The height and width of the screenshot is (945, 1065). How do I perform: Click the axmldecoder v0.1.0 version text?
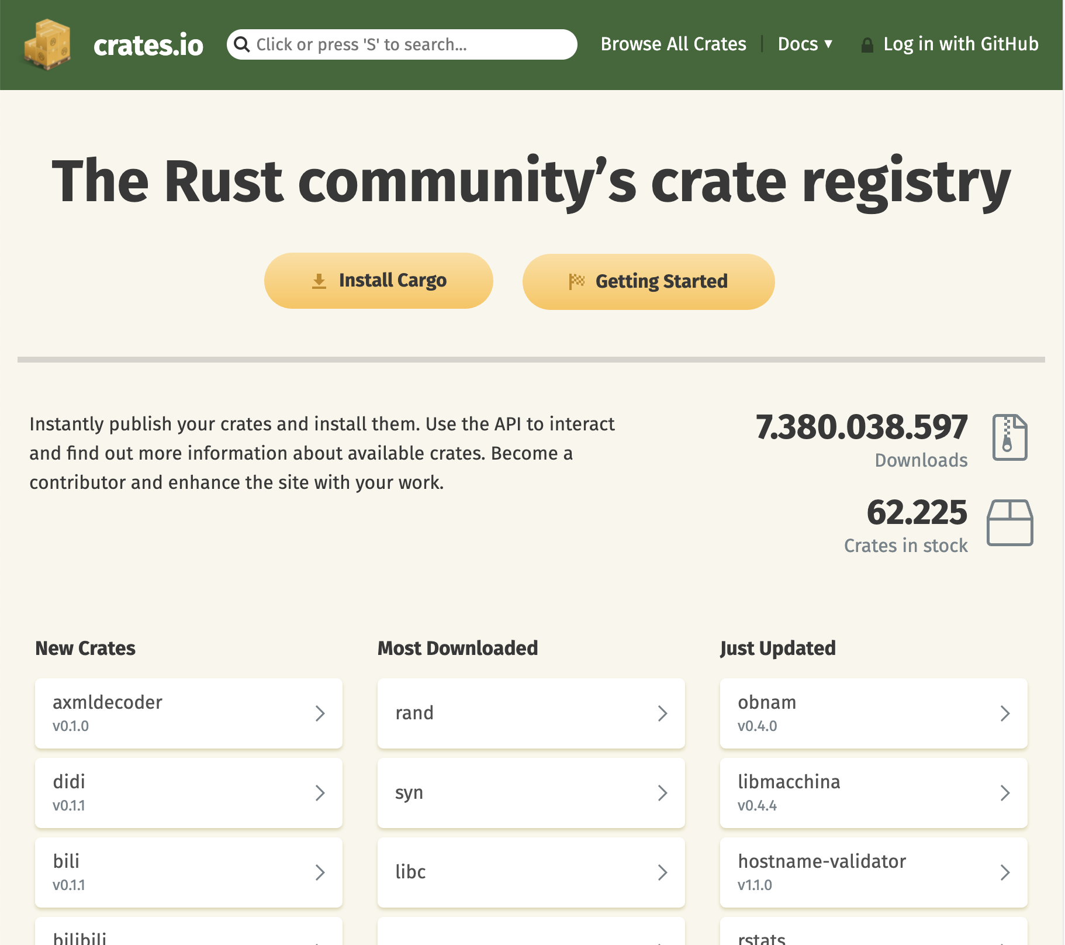pos(71,726)
